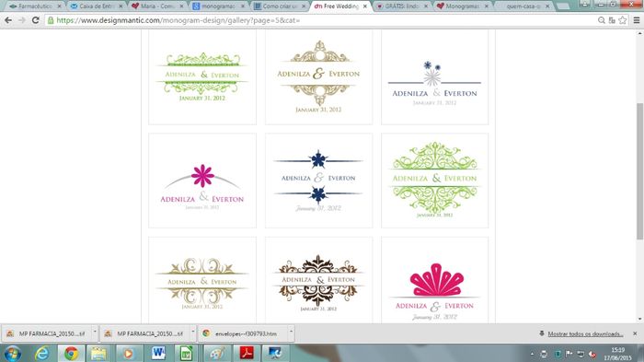Select the tan swirl monogram
The height and width of the screenshot is (362, 644).
[x=202, y=280]
